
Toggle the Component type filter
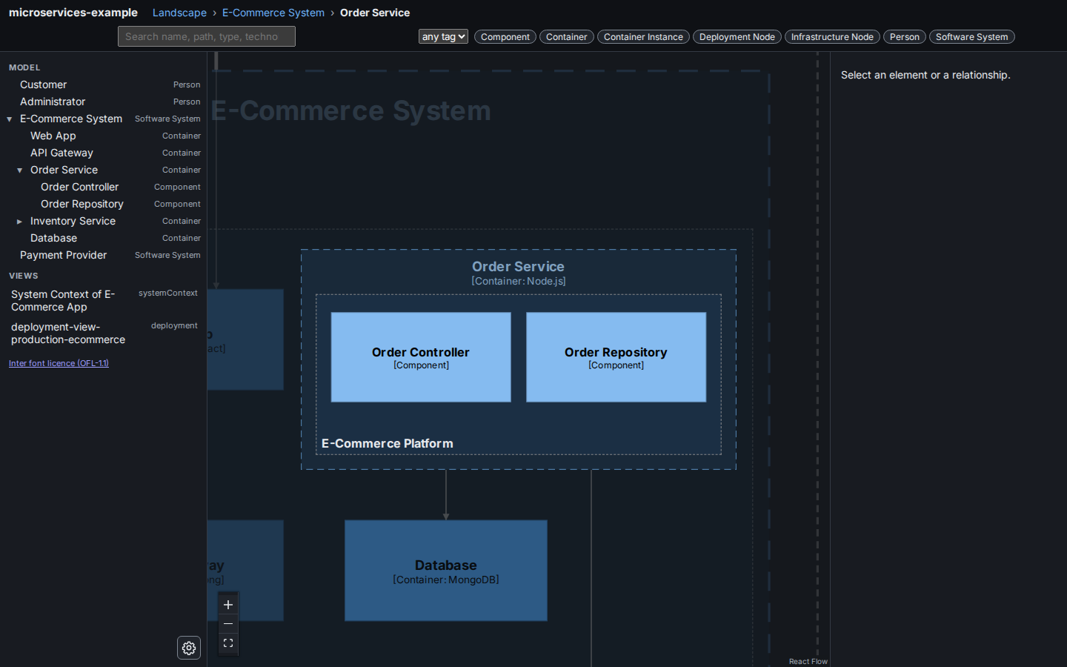(505, 37)
